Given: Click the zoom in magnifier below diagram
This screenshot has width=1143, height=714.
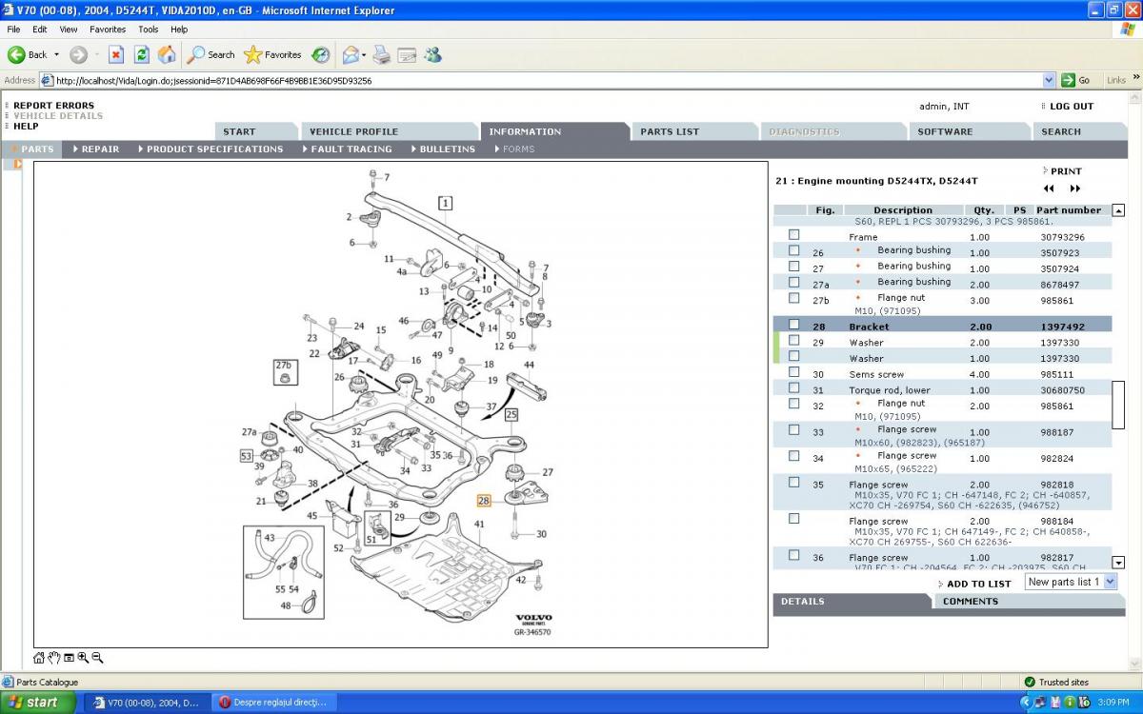Looking at the screenshot, I should (x=83, y=658).
